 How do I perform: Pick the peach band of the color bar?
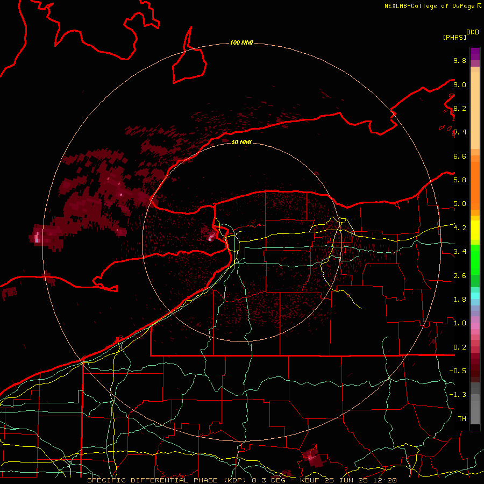[x=475, y=110]
